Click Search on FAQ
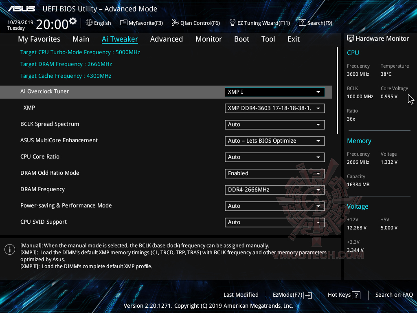 point(394,295)
